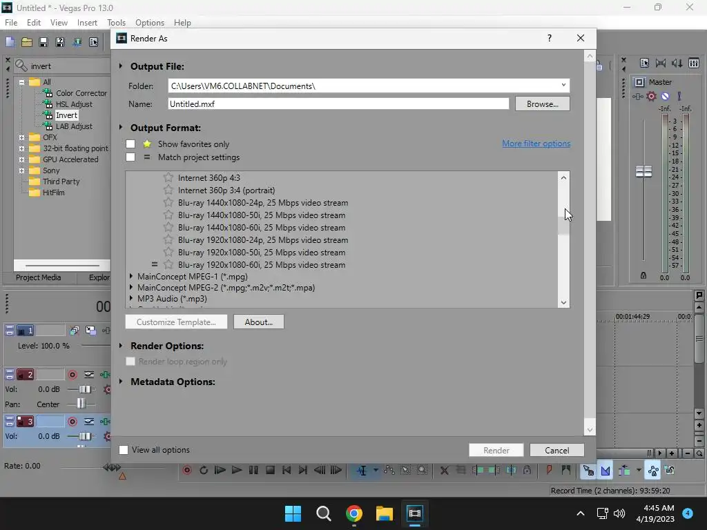
Task: Collapse the Output File section
Action: pyautogui.click(x=121, y=66)
